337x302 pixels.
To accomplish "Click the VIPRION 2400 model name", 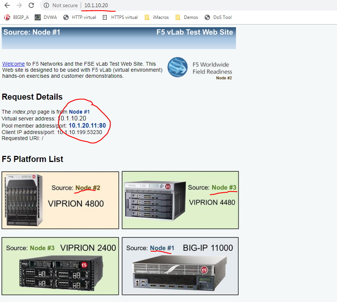I will [88, 248].
